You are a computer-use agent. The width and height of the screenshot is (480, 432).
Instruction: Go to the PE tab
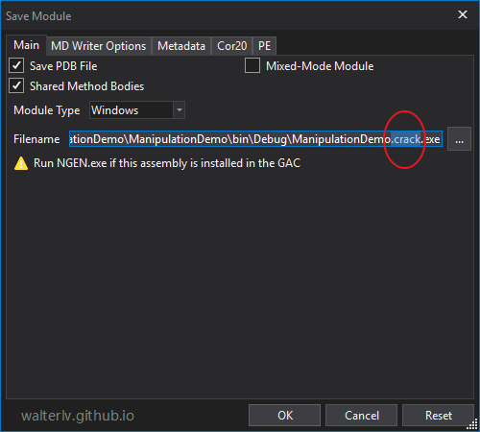264,46
